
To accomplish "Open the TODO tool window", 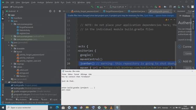I will [9, 99].
